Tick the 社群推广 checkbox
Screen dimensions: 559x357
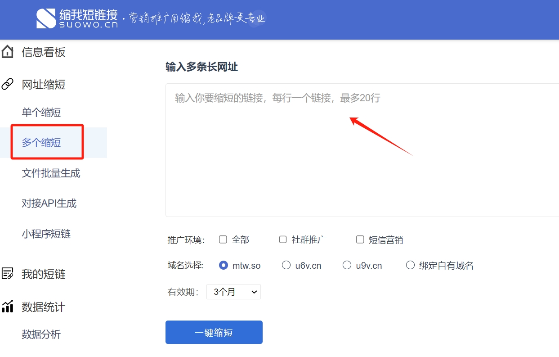[x=283, y=240]
